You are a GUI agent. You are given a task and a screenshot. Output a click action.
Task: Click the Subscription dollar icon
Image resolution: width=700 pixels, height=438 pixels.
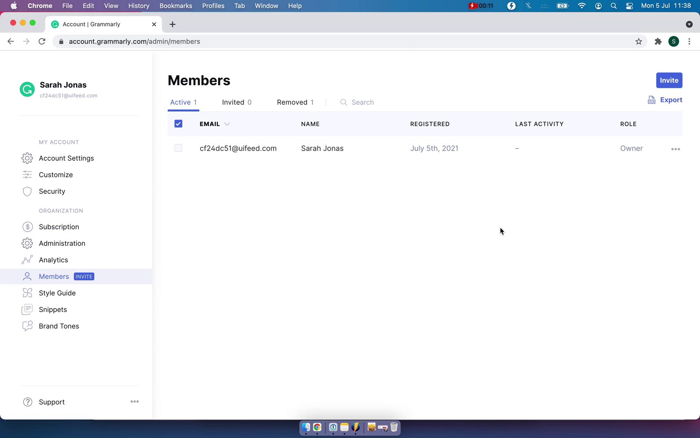coord(27,227)
